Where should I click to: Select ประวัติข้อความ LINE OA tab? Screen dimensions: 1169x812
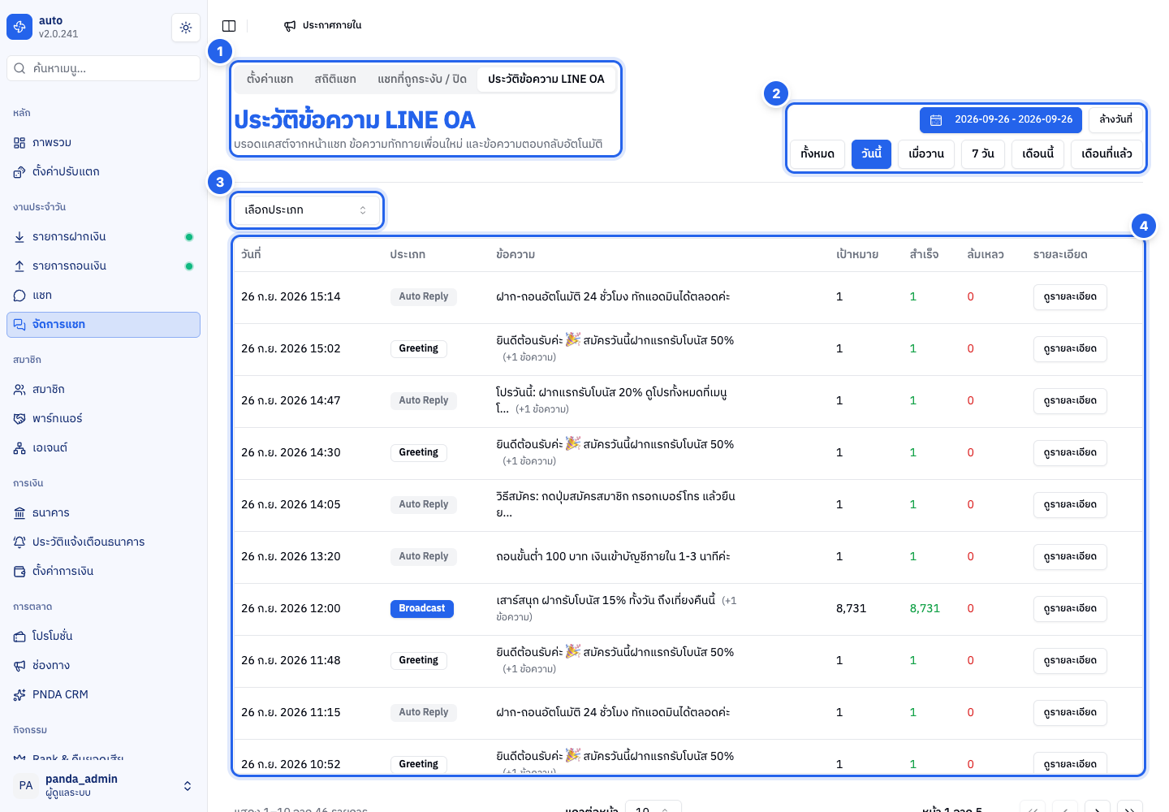coord(546,79)
